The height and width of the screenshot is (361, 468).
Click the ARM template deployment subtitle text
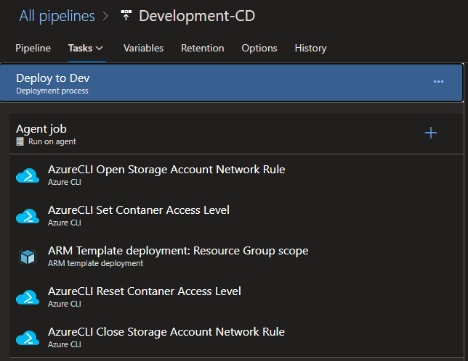(95, 263)
